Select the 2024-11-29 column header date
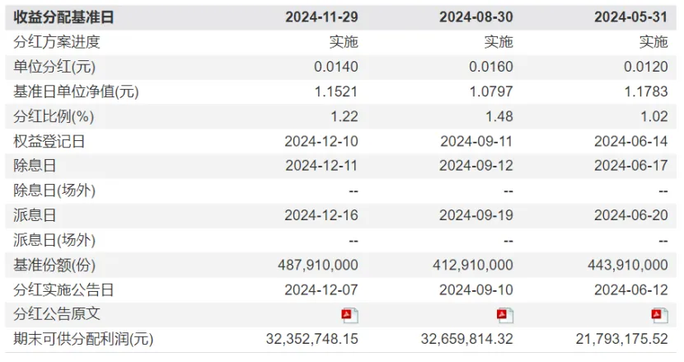 (322, 17)
